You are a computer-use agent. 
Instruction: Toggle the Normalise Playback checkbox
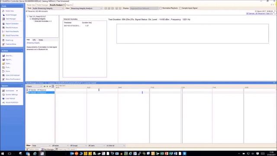pyautogui.click(x=161, y=8)
